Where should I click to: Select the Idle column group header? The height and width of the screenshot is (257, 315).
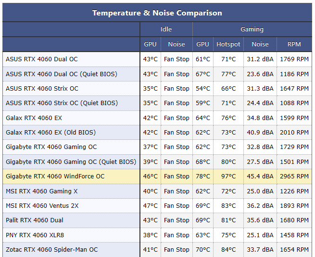pyautogui.click(x=166, y=29)
